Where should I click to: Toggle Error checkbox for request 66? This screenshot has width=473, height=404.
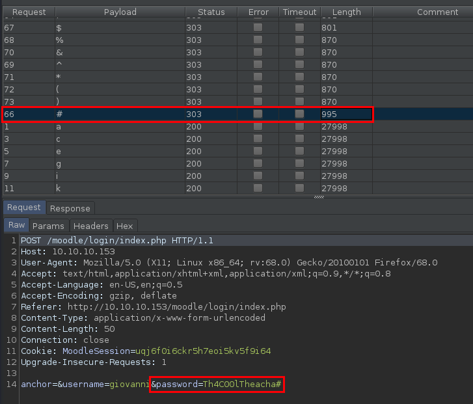258,114
